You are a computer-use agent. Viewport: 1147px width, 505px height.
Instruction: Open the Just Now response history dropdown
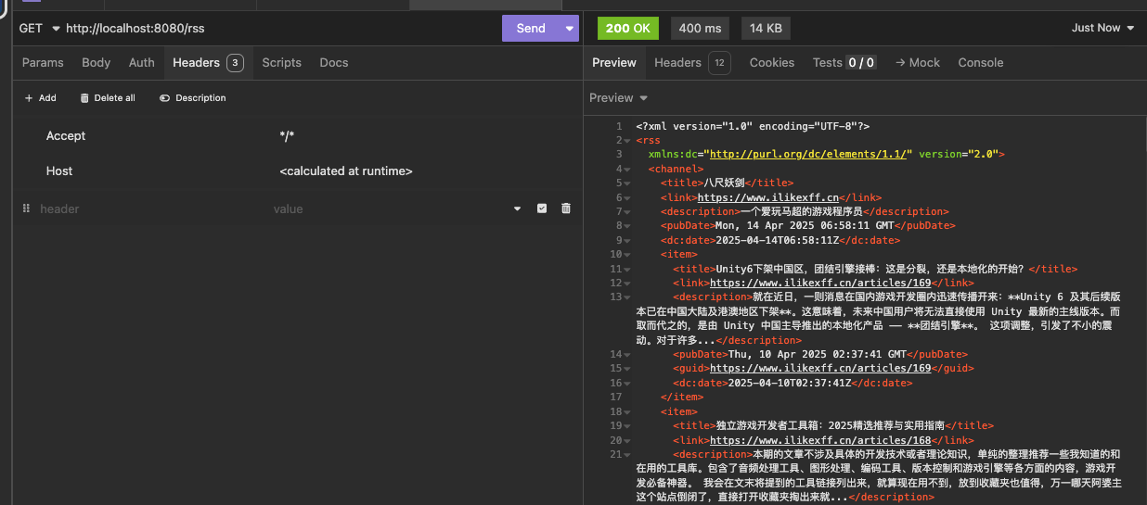coord(1102,28)
